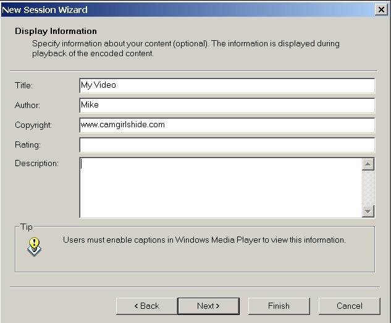Click the tip text about enabling captions
The height and width of the screenshot is (323, 391).
pyautogui.click(x=204, y=240)
